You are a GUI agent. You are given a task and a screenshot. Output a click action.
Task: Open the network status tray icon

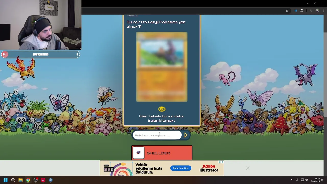302,180
